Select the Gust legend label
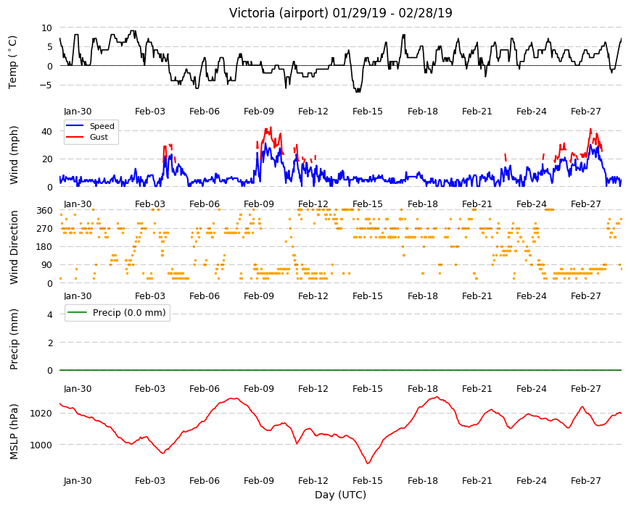Image resolution: width=631 pixels, height=507 pixels. (x=99, y=137)
